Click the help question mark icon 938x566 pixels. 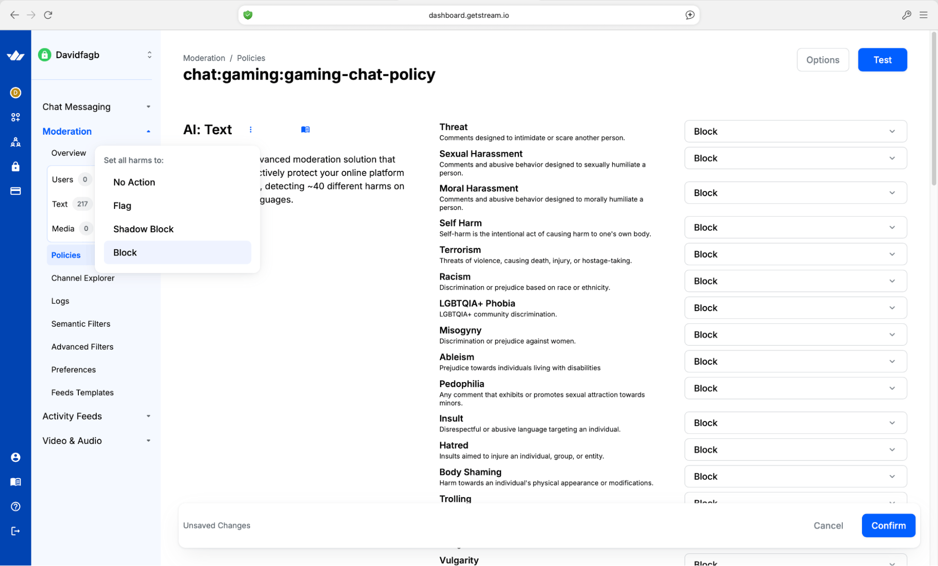point(15,506)
